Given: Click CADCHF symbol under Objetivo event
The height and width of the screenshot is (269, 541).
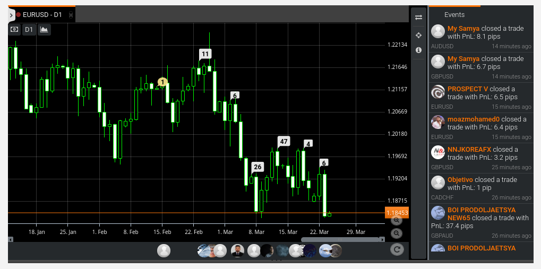Looking at the screenshot, I should [442, 197].
